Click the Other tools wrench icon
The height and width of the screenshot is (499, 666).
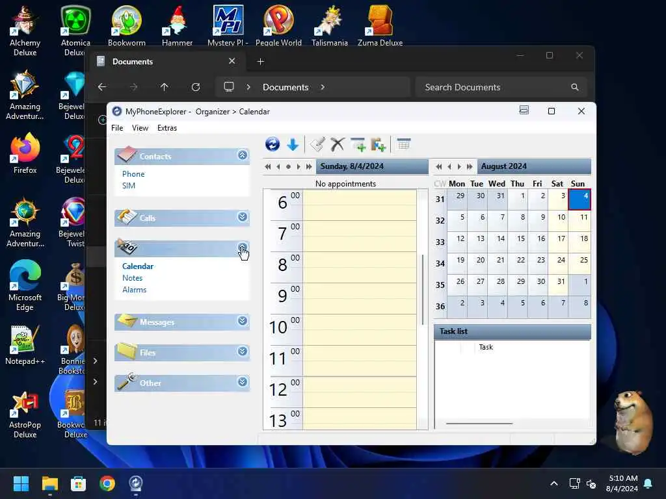(x=127, y=381)
